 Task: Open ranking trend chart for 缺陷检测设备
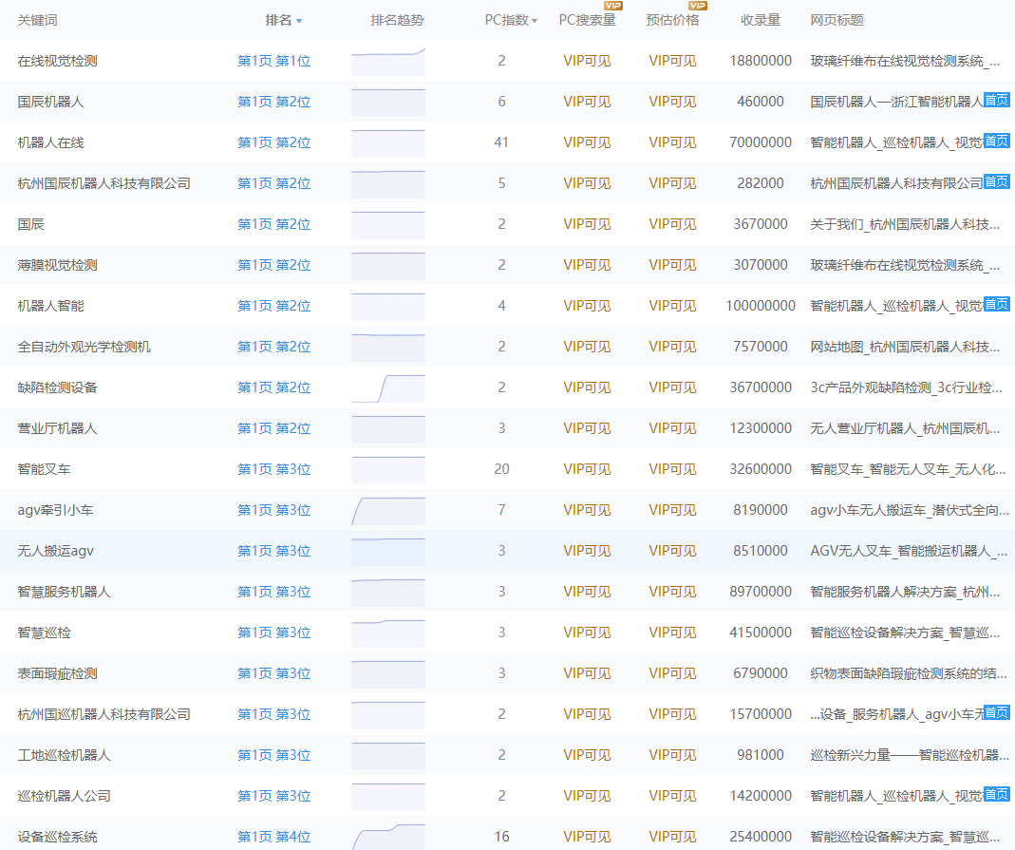pyautogui.click(x=388, y=388)
